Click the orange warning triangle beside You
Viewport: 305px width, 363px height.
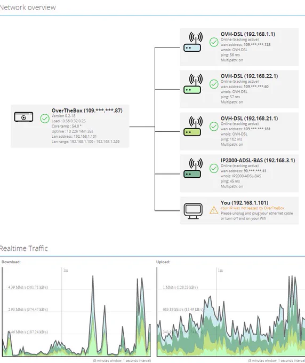214,210
